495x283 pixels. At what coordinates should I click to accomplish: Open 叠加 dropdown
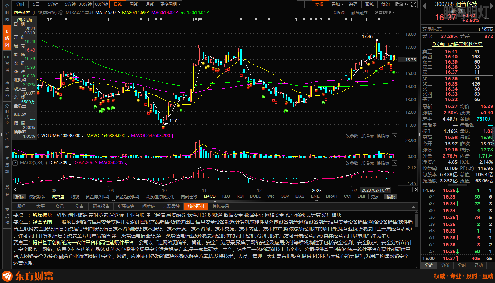click(x=337, y=4)
